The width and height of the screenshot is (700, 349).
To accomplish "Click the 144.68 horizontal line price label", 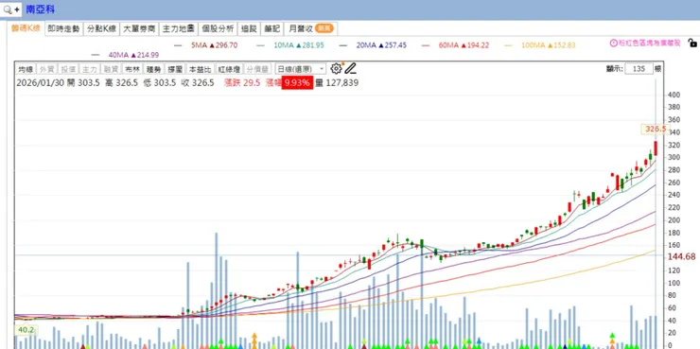I will (681, 256).
